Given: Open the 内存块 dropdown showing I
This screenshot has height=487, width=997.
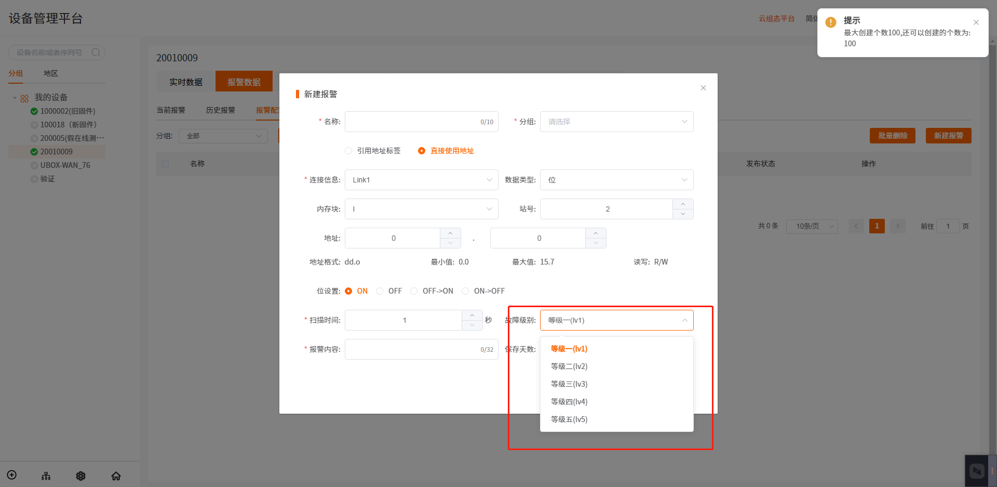Looking at the screenshot, I should (422, 209).
